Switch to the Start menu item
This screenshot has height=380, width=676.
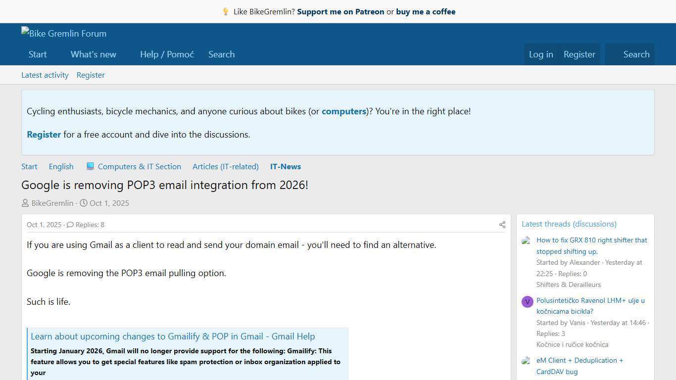pos(38,54)
